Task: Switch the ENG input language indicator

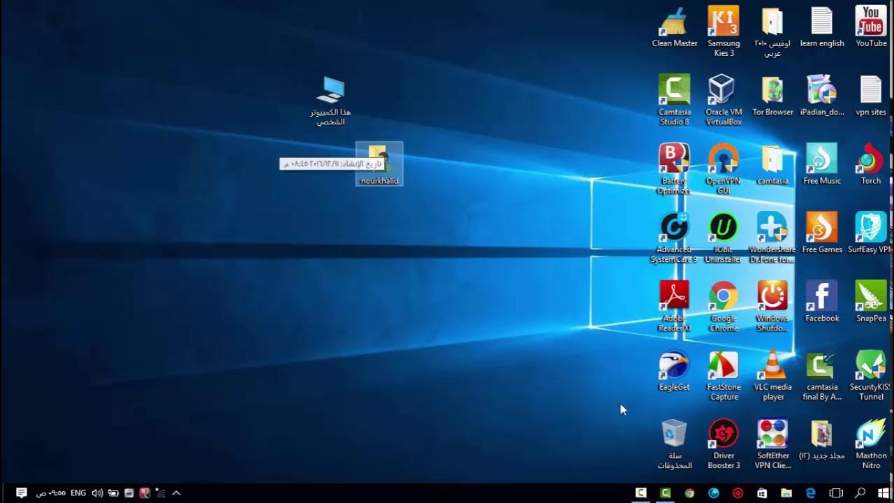Action: pyautogui.click(x=78, y=493)
